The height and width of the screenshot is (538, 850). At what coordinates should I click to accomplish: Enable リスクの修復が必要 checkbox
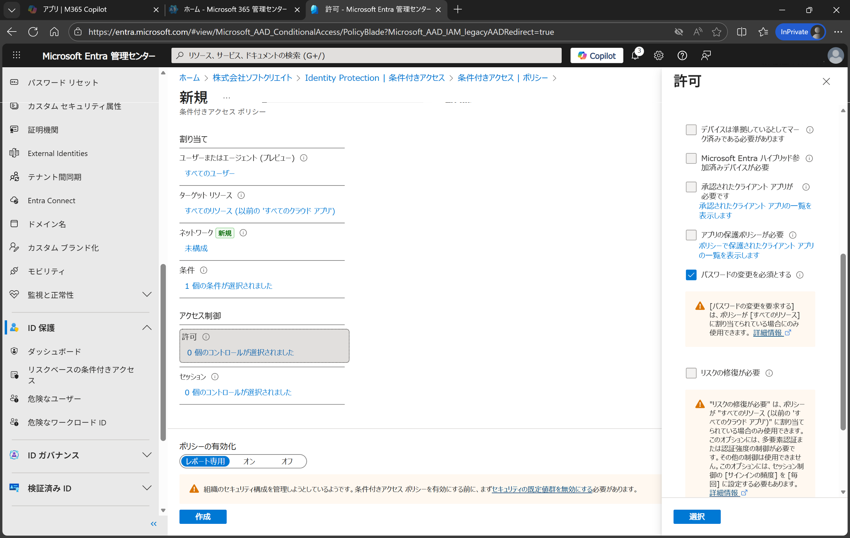pos(691,373)
